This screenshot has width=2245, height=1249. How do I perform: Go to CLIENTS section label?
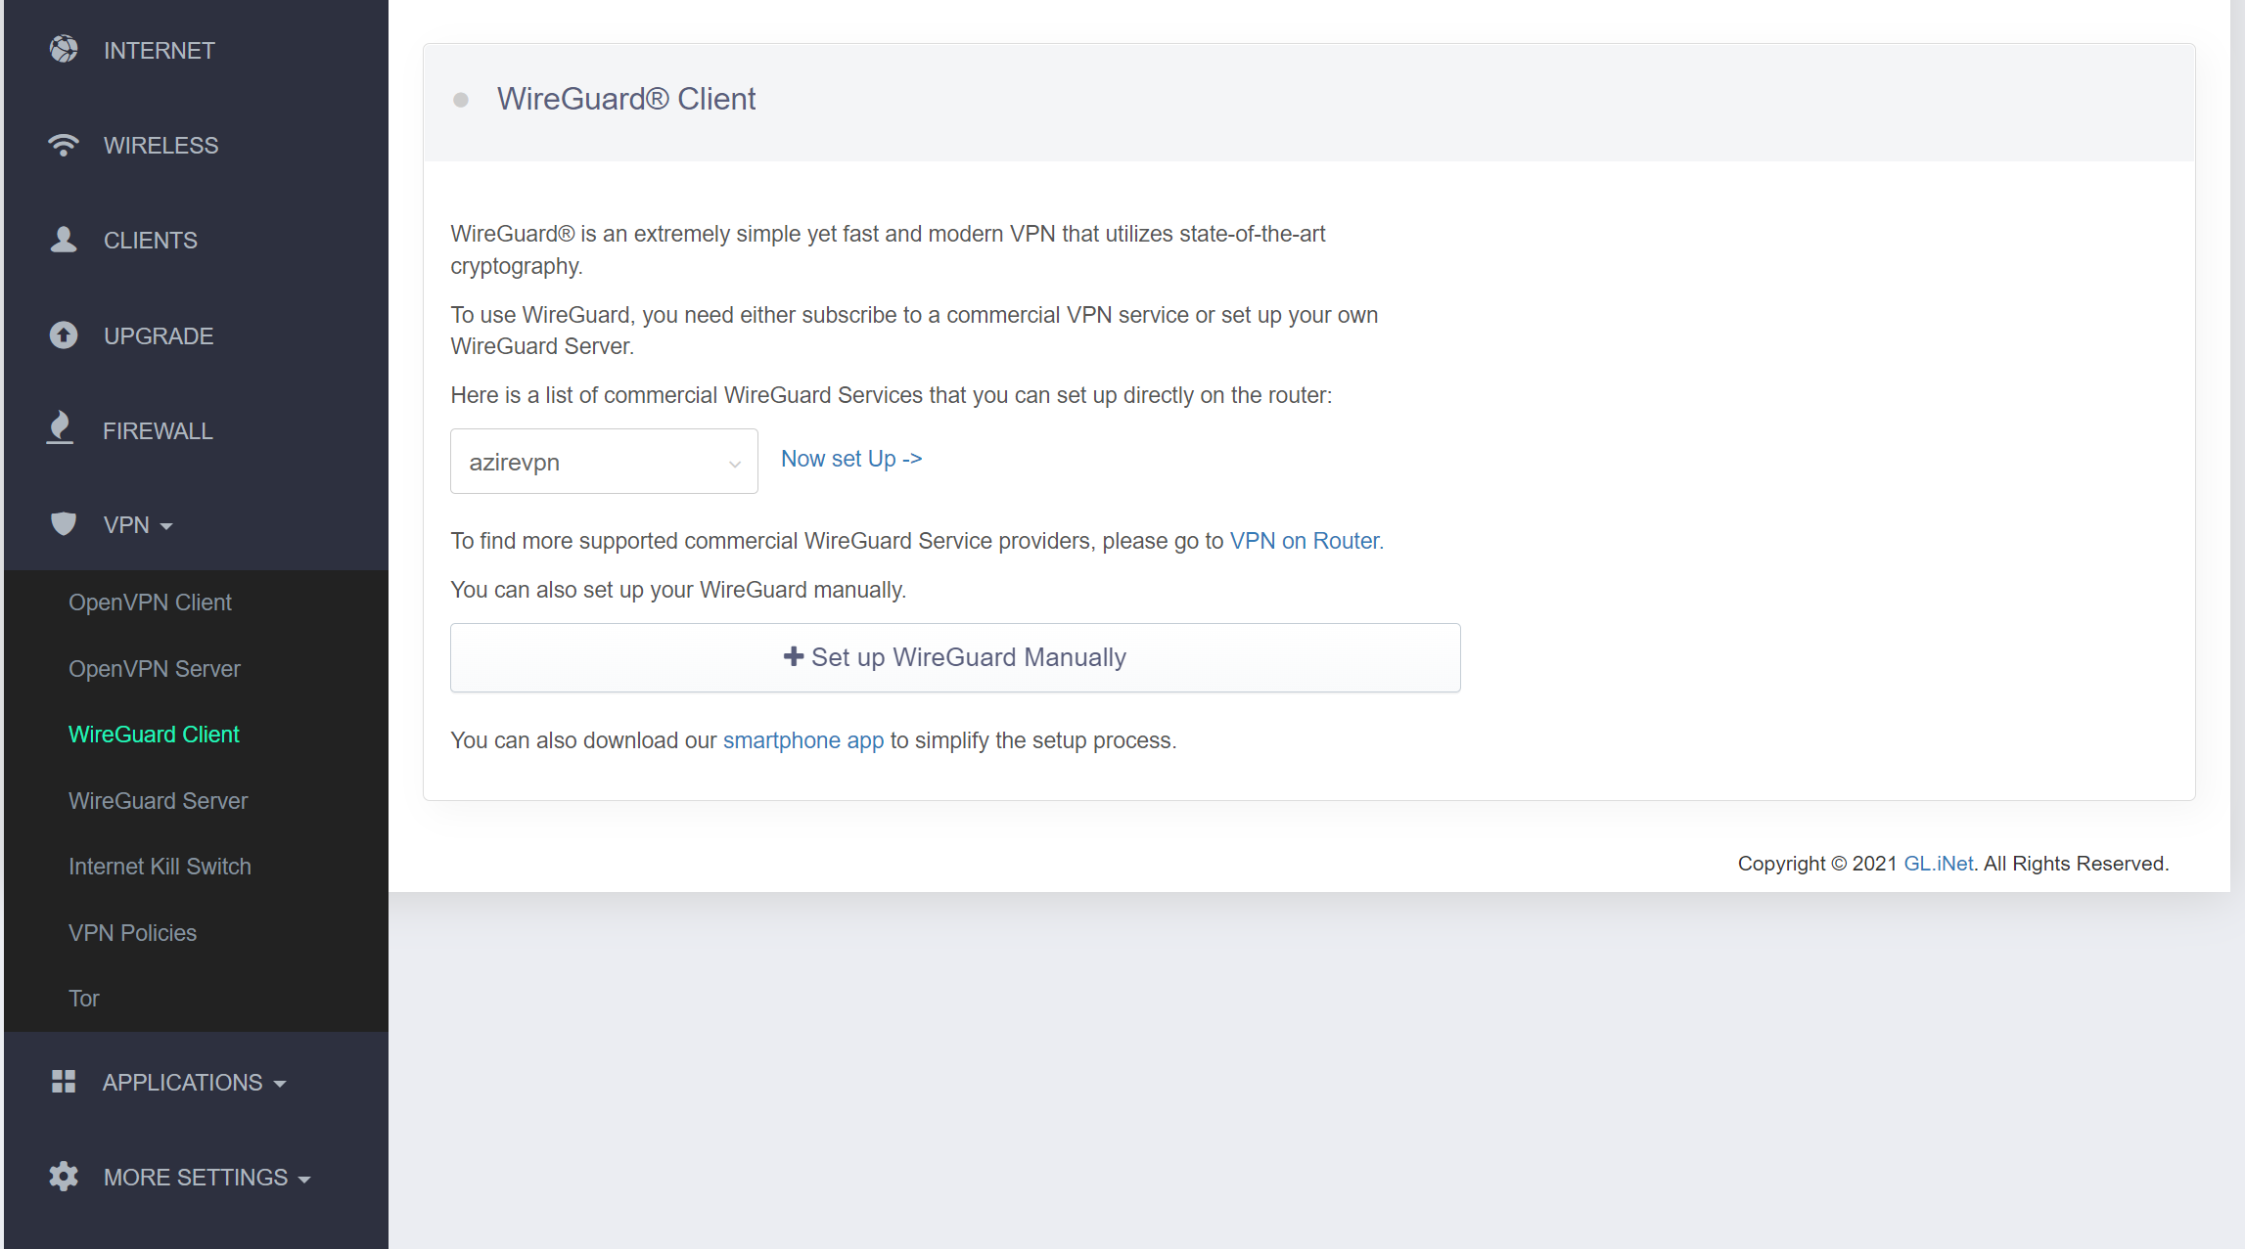tap(151, 241)
